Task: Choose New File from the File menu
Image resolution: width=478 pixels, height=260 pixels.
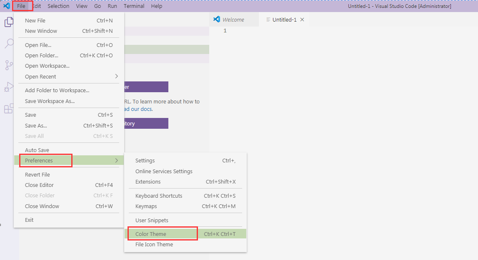Action: pyautogui.click(x=69, y=20)
